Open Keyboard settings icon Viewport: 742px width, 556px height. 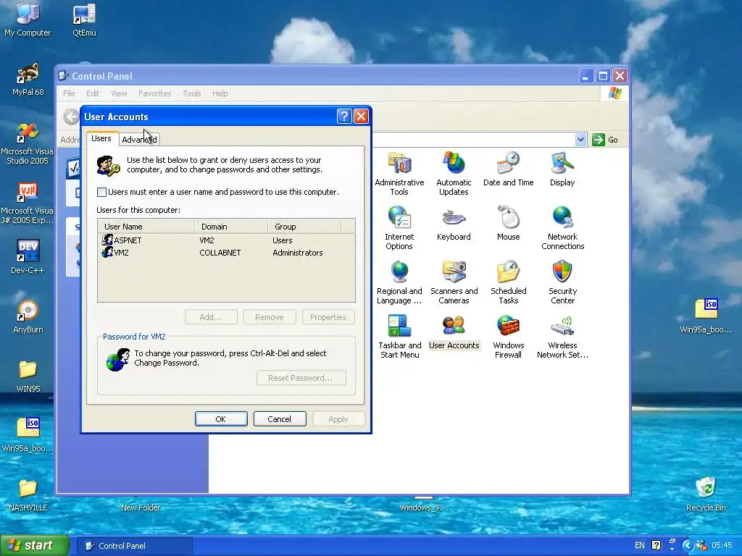(x=454, y=223)
